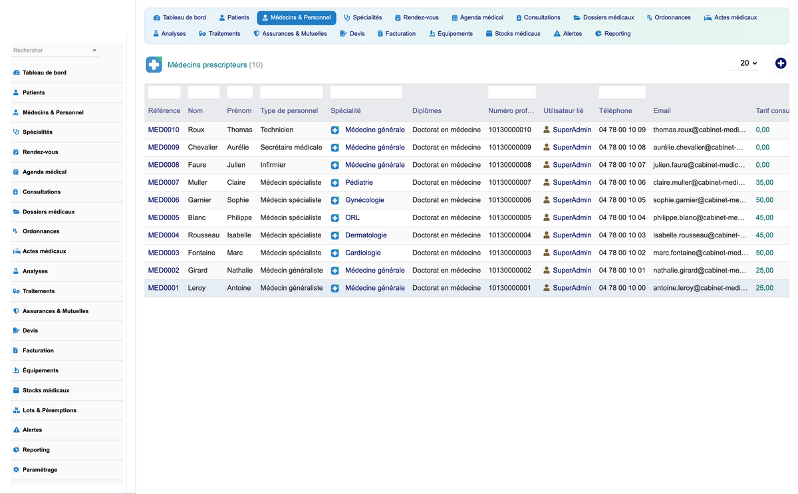Open the MED0007 reference link
Screen dimensions: 798x494
pyautogui.click(x=164, y=182)
